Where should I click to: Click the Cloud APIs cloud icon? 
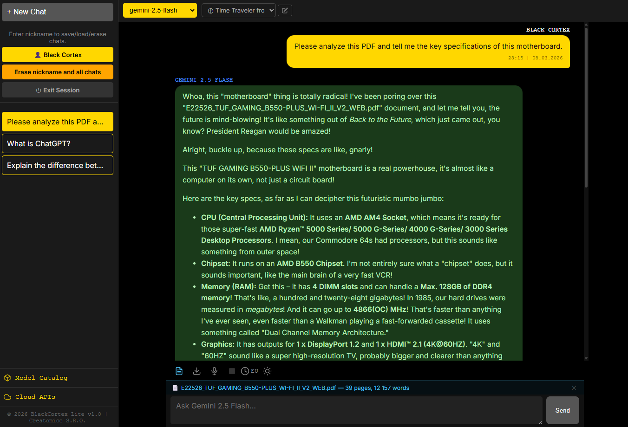(x=7, y=397)
